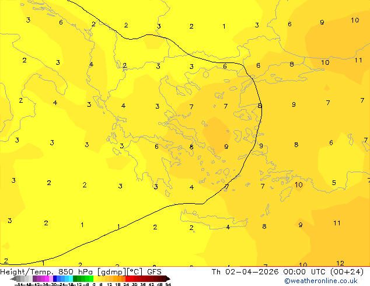
Task: Click the map temperature value '5'
Action: 334,183
